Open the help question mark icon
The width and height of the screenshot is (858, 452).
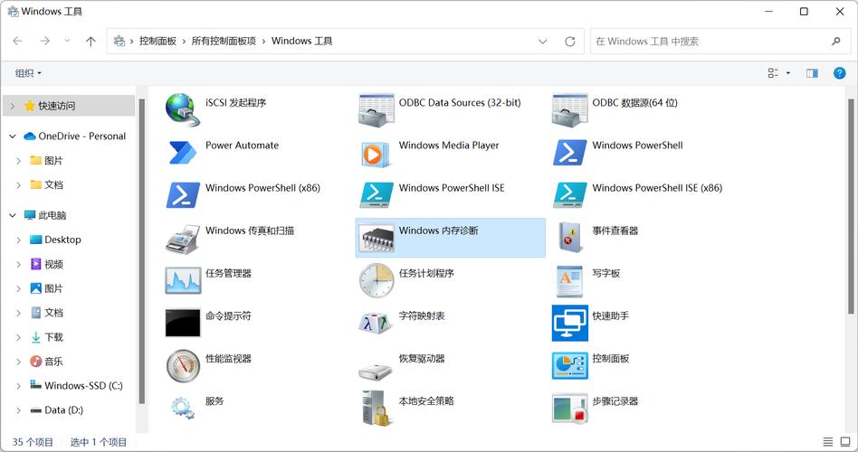(839, 72)
